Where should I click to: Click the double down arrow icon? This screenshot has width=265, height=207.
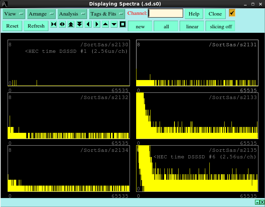pos(79,24)
